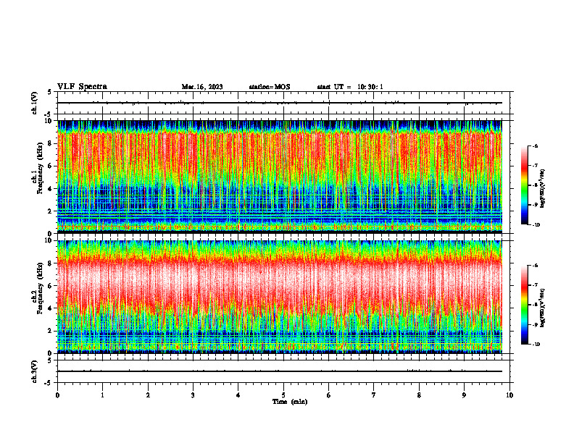Click time axis tick label "10"

click(x=509, y=395)
